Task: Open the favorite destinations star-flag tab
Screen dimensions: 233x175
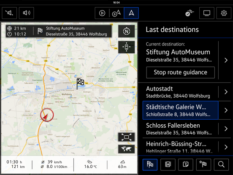Action: coord(203,164)
